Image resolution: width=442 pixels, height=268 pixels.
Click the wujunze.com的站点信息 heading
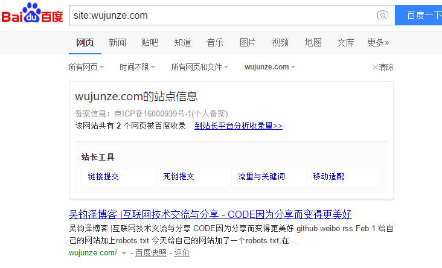[136, 97]
